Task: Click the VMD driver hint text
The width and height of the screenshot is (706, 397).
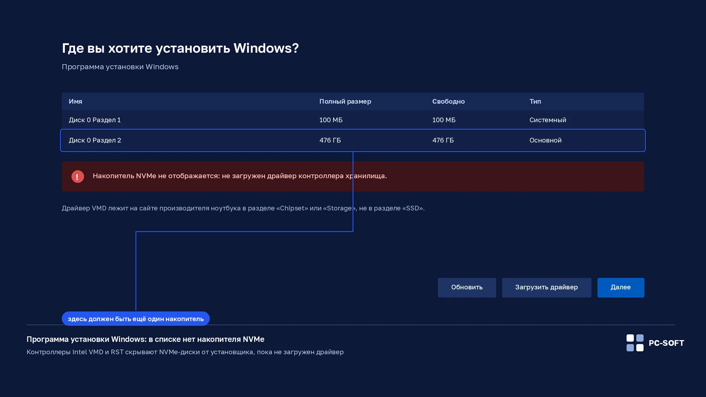Action: (x=243, y=208)
